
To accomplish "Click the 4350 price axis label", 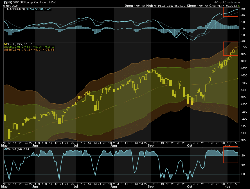I will pyautogui.click(x=244, y=97).
